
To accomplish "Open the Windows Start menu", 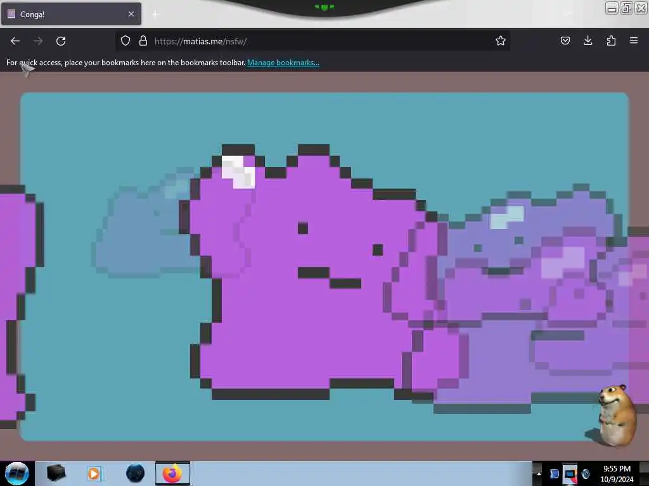I will [17, 473].
